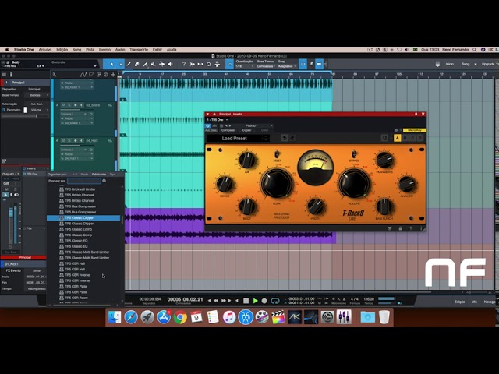The width and height of the screenshot is (499, 374).
Task: Open the Song dropdown at top right
Action: coord(469,64)
